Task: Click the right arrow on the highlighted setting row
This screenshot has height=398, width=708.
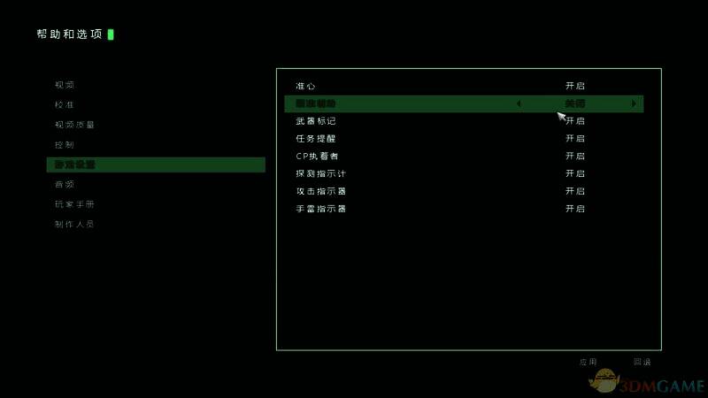Action: tap(634, 103)
